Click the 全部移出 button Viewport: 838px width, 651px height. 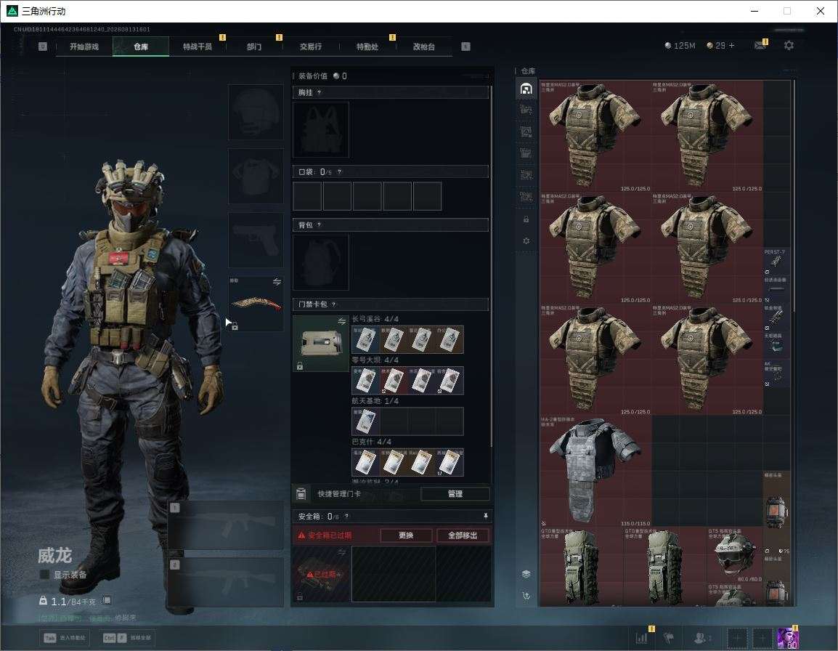(463, 535)
